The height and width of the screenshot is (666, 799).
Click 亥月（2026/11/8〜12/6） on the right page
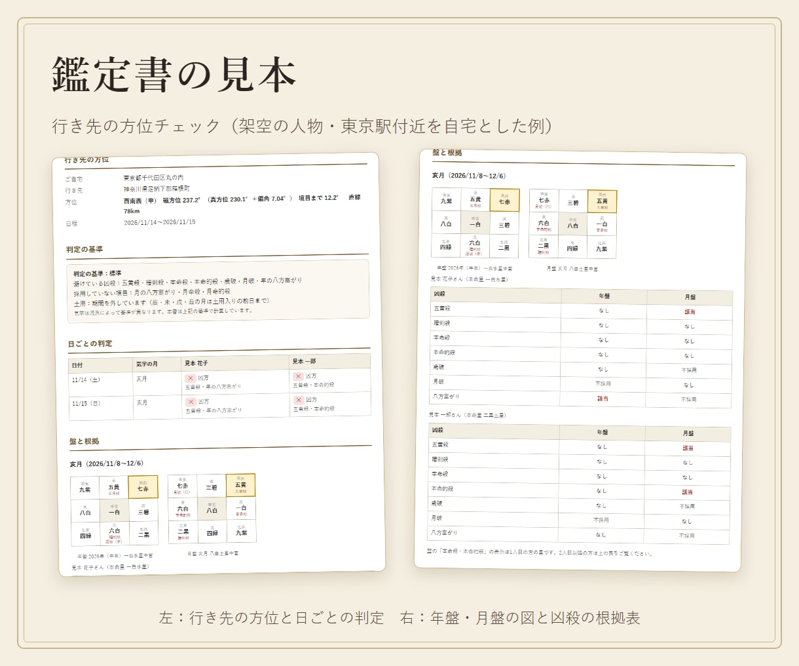pos(469,176)
